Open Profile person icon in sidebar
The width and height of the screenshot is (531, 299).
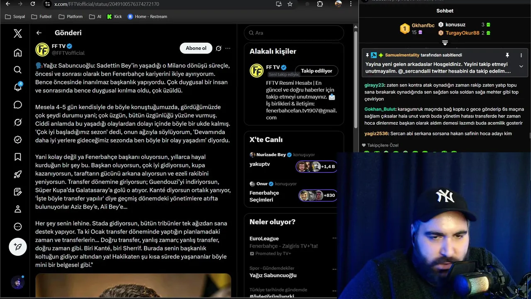[17, 209]
